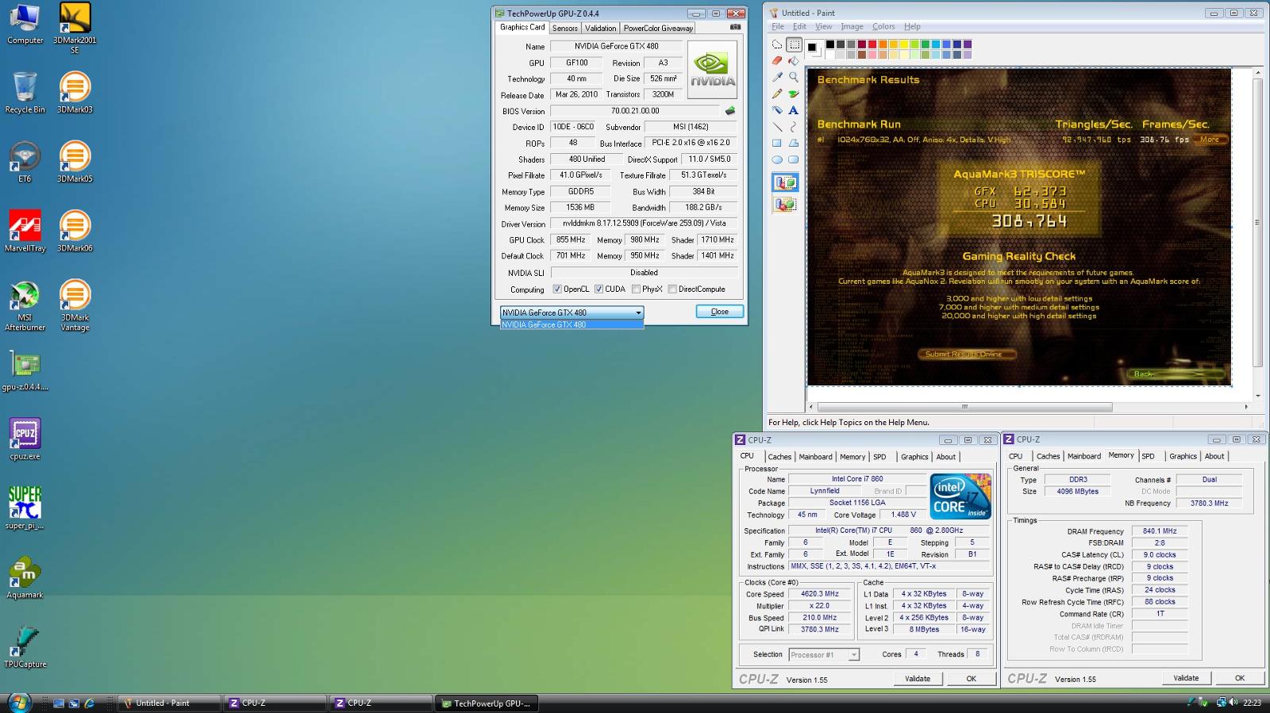Open the File menu in Paint
Viewport: 1270px width, 713px height.
[x=778, y=26]
